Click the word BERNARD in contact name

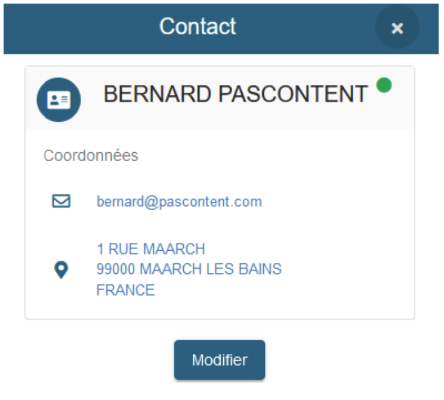pyautogui.click(x=158, y=94)
